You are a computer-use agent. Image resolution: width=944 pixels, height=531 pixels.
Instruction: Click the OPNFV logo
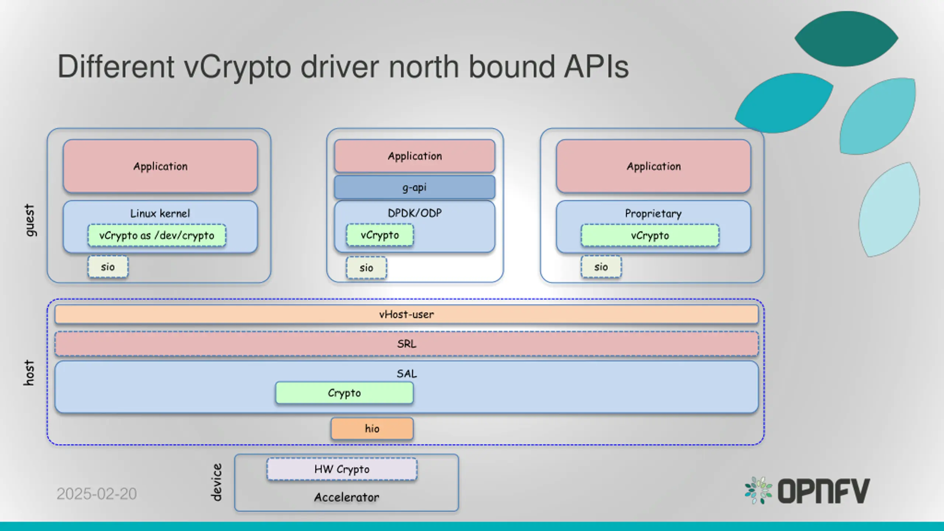point(807,490)
